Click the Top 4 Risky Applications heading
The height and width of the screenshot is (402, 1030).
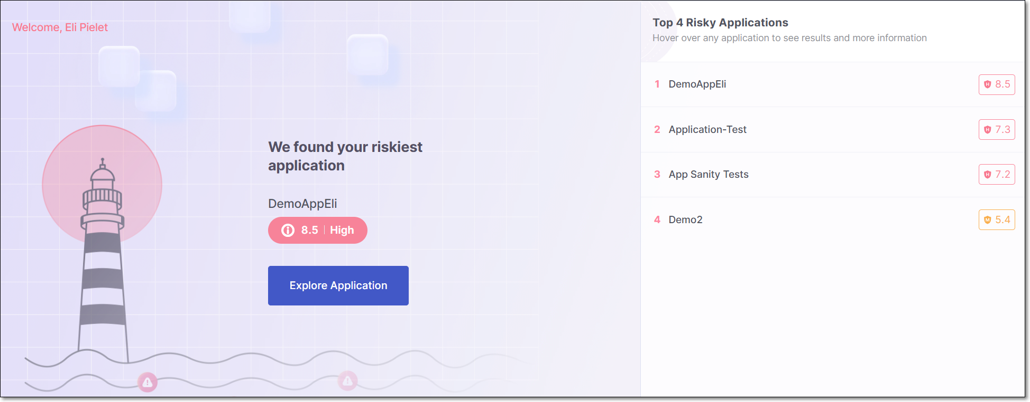pyautogui.click(x=720, y=23)
